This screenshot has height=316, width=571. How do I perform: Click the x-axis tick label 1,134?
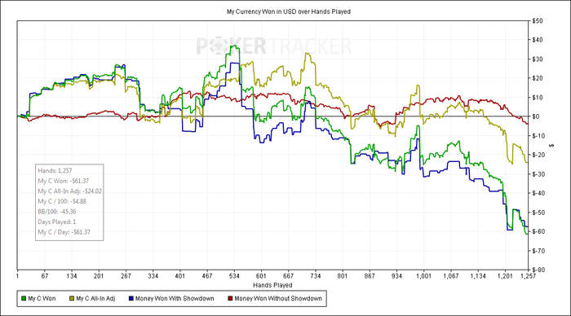[x=478, y=276]
